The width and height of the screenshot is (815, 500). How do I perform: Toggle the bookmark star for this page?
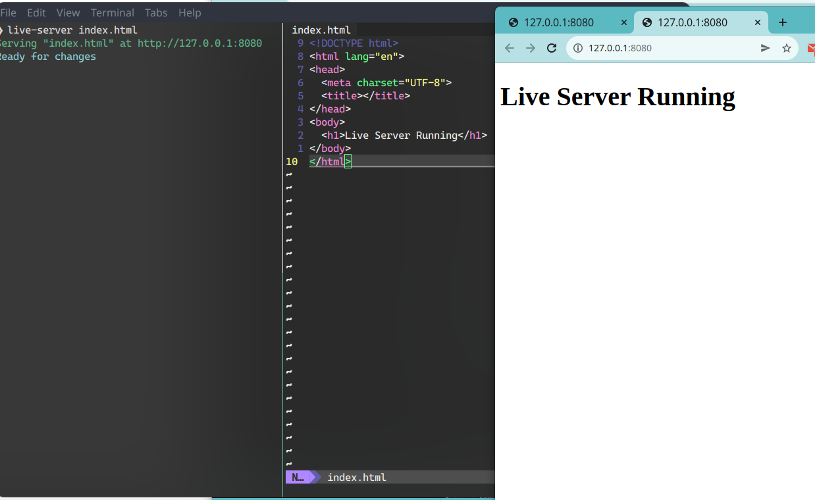tap(786, 47)
